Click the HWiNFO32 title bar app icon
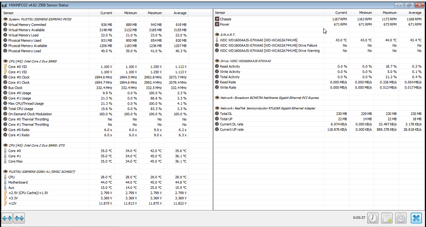The width and height of the screenshot is (426, 227). coord(5,5)
